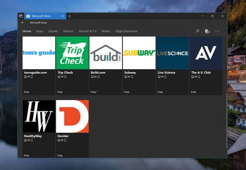Open the user account avatar
The width and height of the screenshot is (246, 170).
[207, 31]
